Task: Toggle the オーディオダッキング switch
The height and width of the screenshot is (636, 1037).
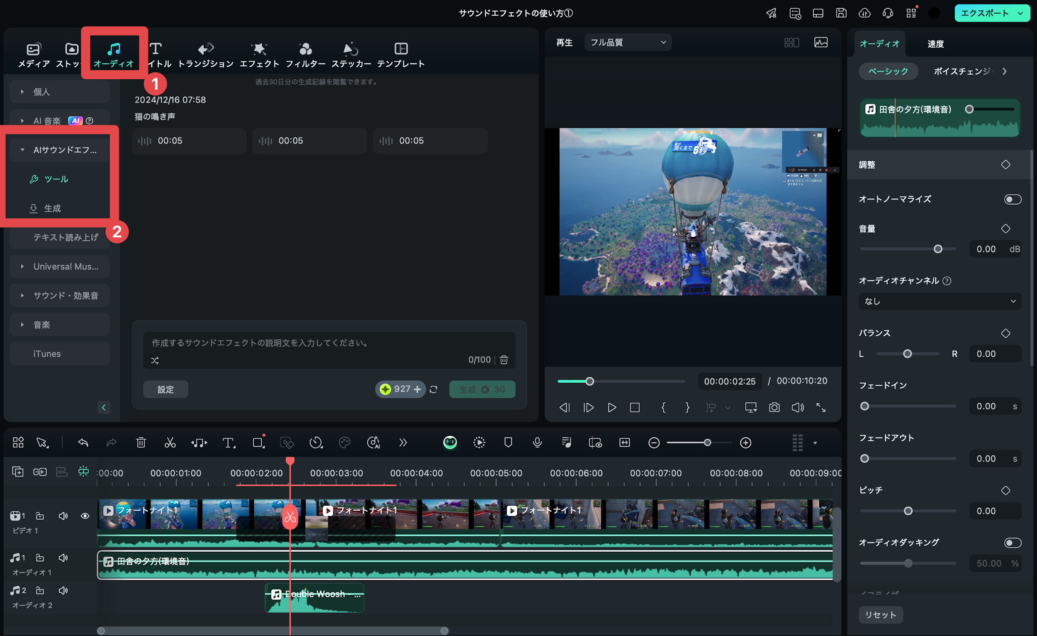Action: 1013,543
